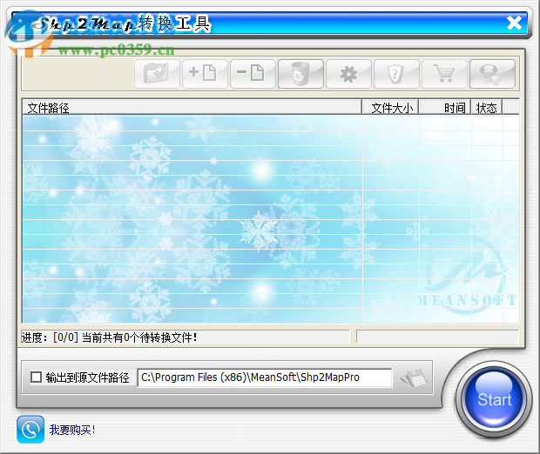The width and height of the screenshot is (540, 454).
Task: Open purchase shopping cart icon
Action: click(x=444, y=74)
